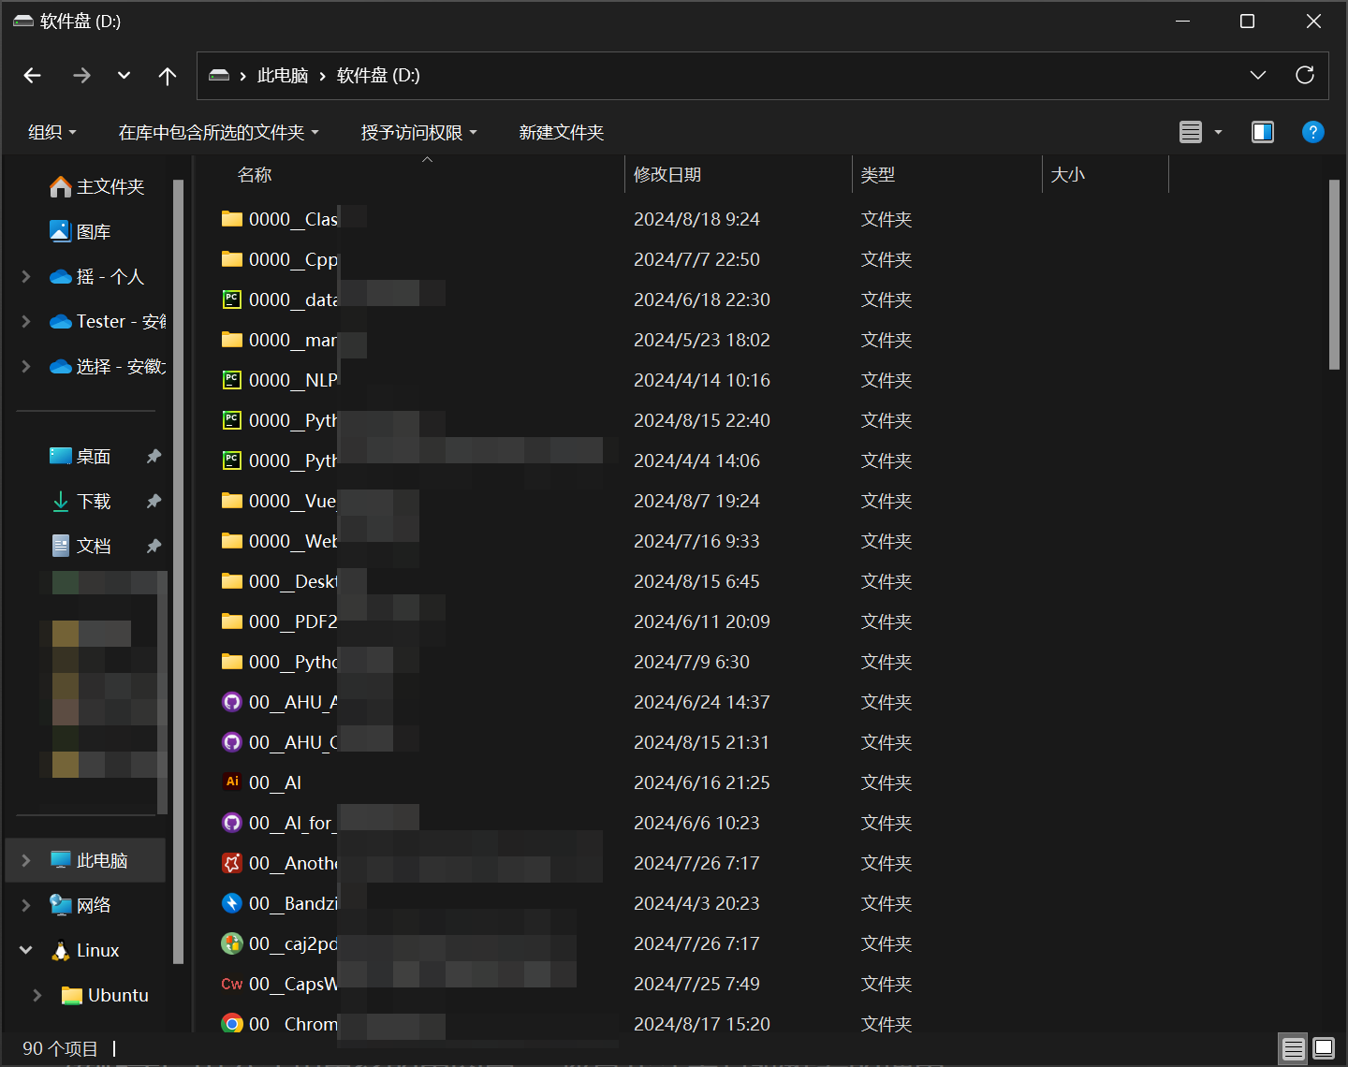Open 授予访问权限 menu

[419, 133]
